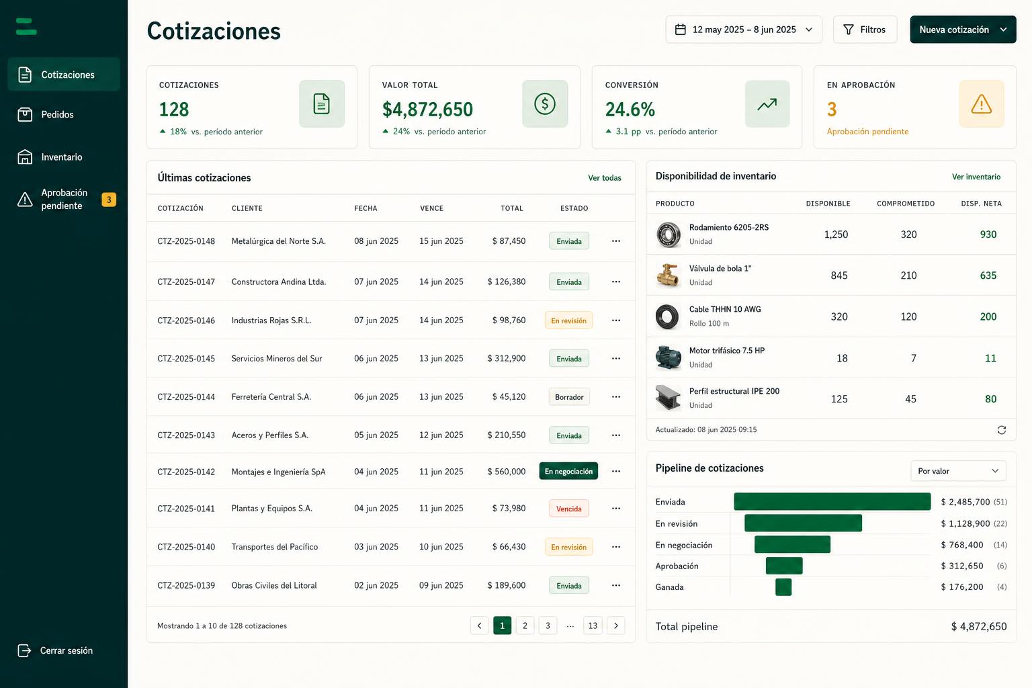Click the Enviada bar in pipeline chart
The image size is (1032, 688).
tap(832, 502)
